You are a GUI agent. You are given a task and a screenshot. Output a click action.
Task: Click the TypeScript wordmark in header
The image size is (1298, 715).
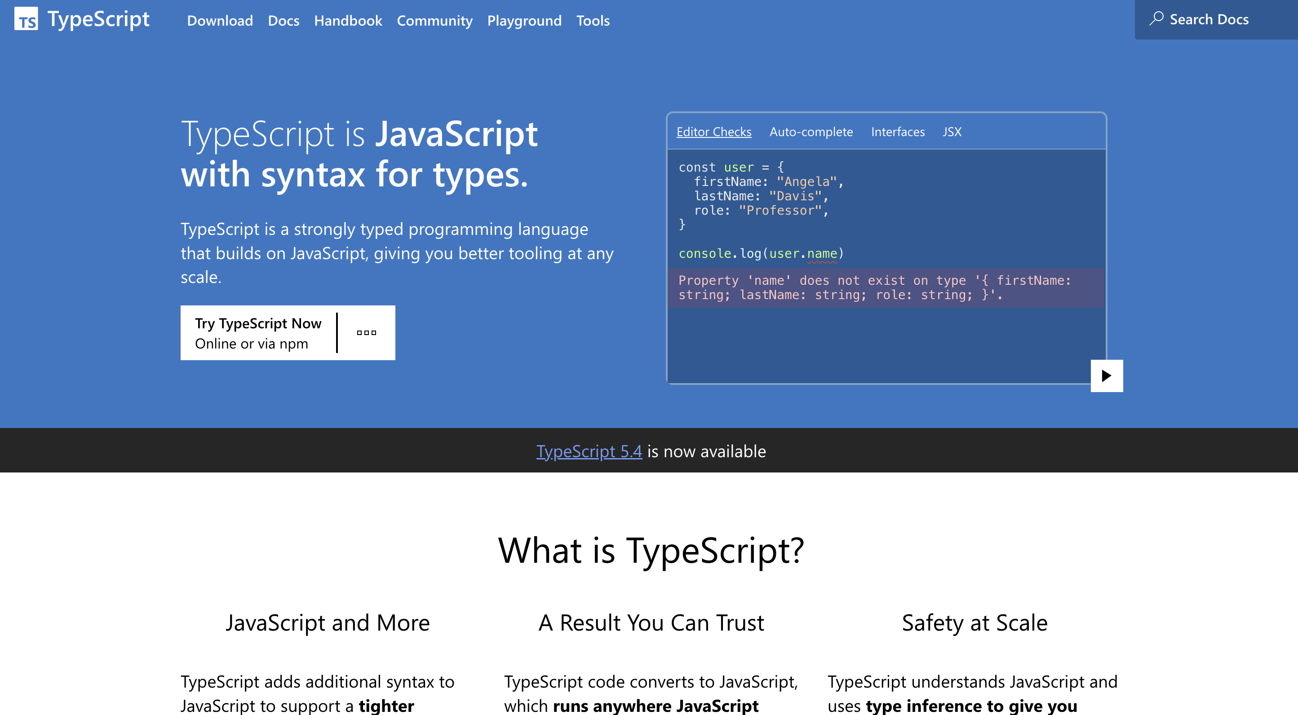click(98, 19)
